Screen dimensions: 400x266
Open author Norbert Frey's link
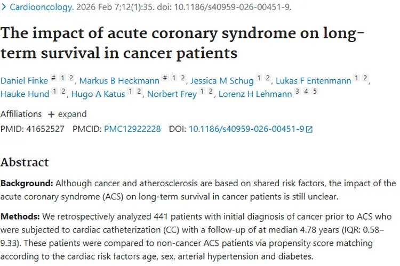click(171, 94)
